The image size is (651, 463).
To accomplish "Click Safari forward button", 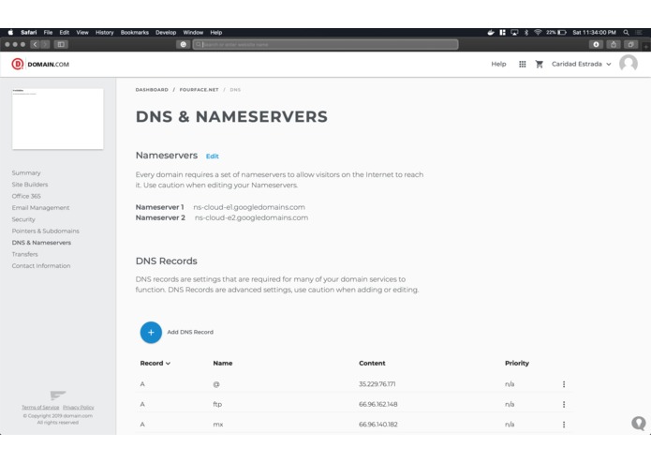I will [x=45, y=44].
